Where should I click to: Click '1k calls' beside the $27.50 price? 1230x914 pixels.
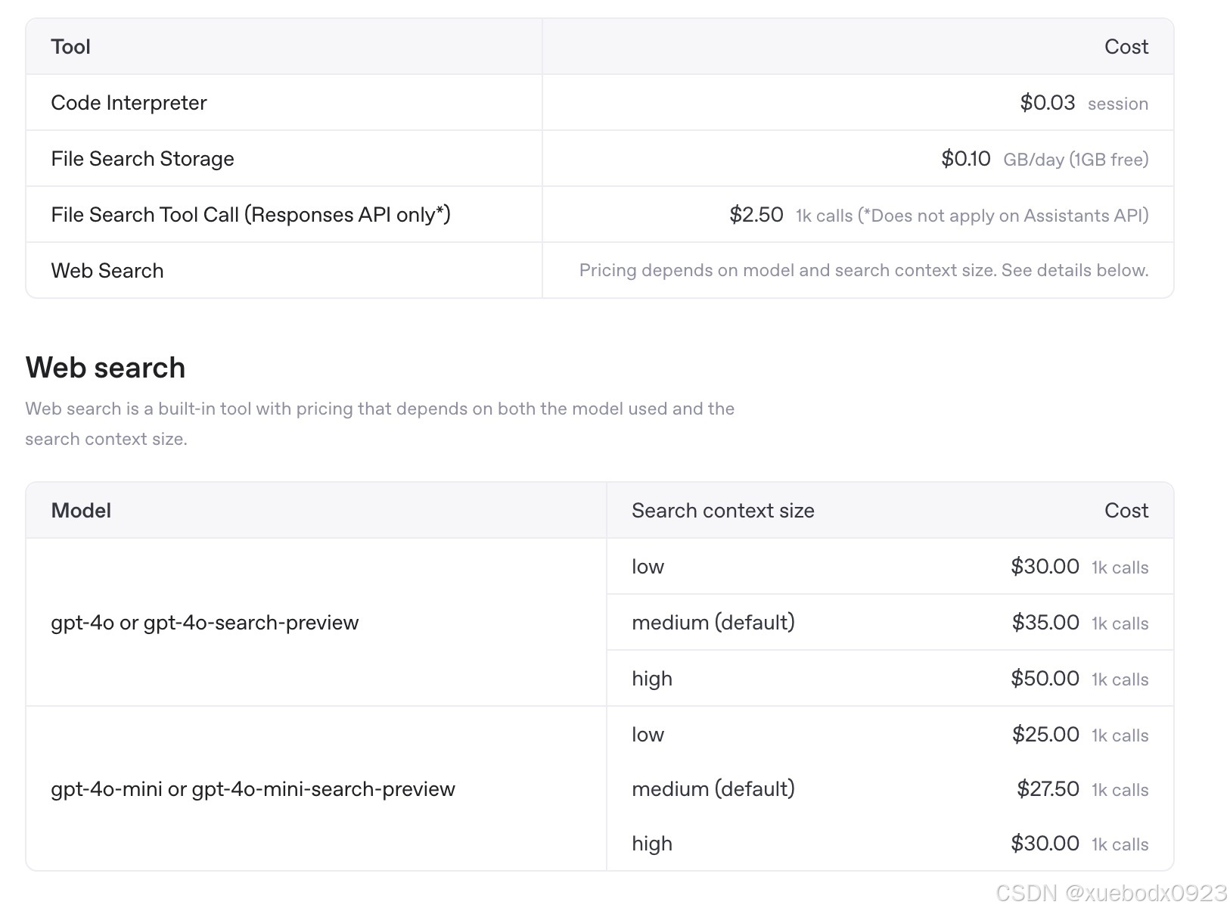1120,790
